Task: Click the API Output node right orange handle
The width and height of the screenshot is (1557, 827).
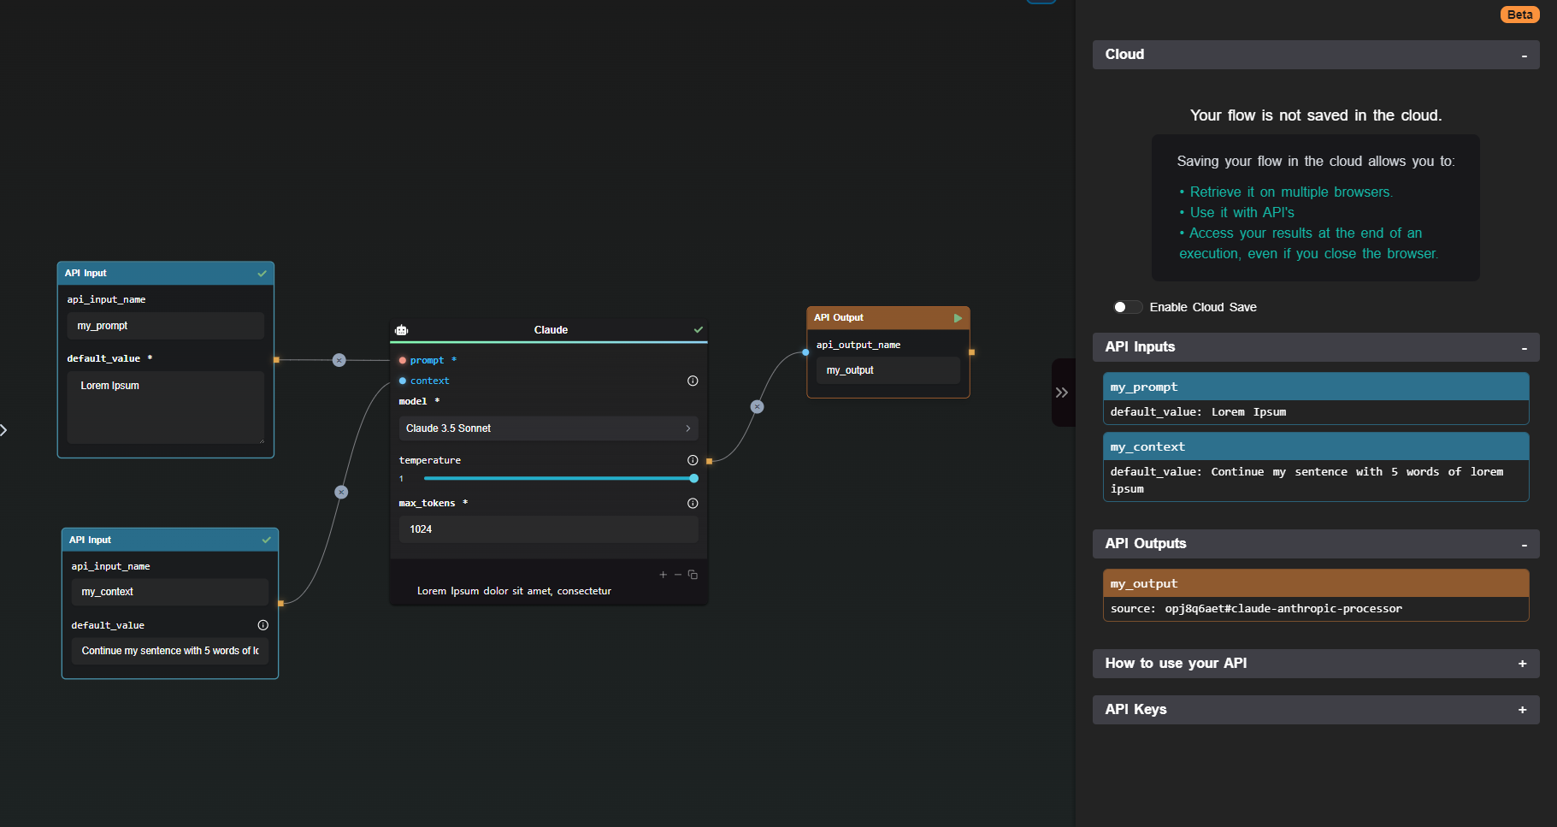Action: pyautogui.click(x=971, y=352)
